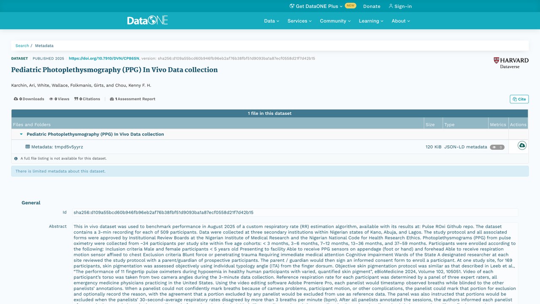Select the Id field sha256 value
The image size is (540, 304).
pos(163,212)
